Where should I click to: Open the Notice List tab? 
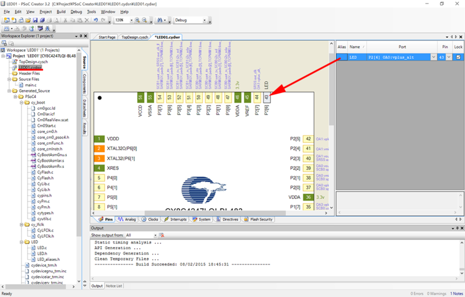coord(114,286)
